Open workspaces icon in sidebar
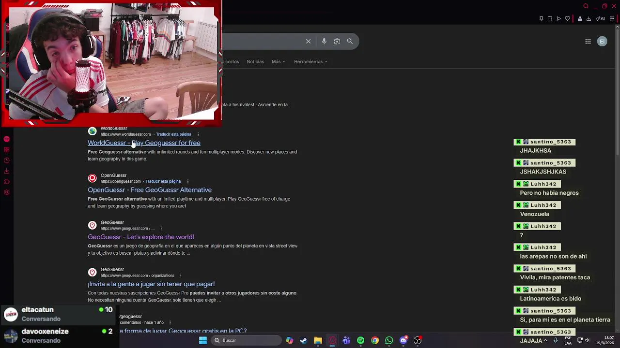The width and height of the screenshot is (620, 348). click(7, 150)
